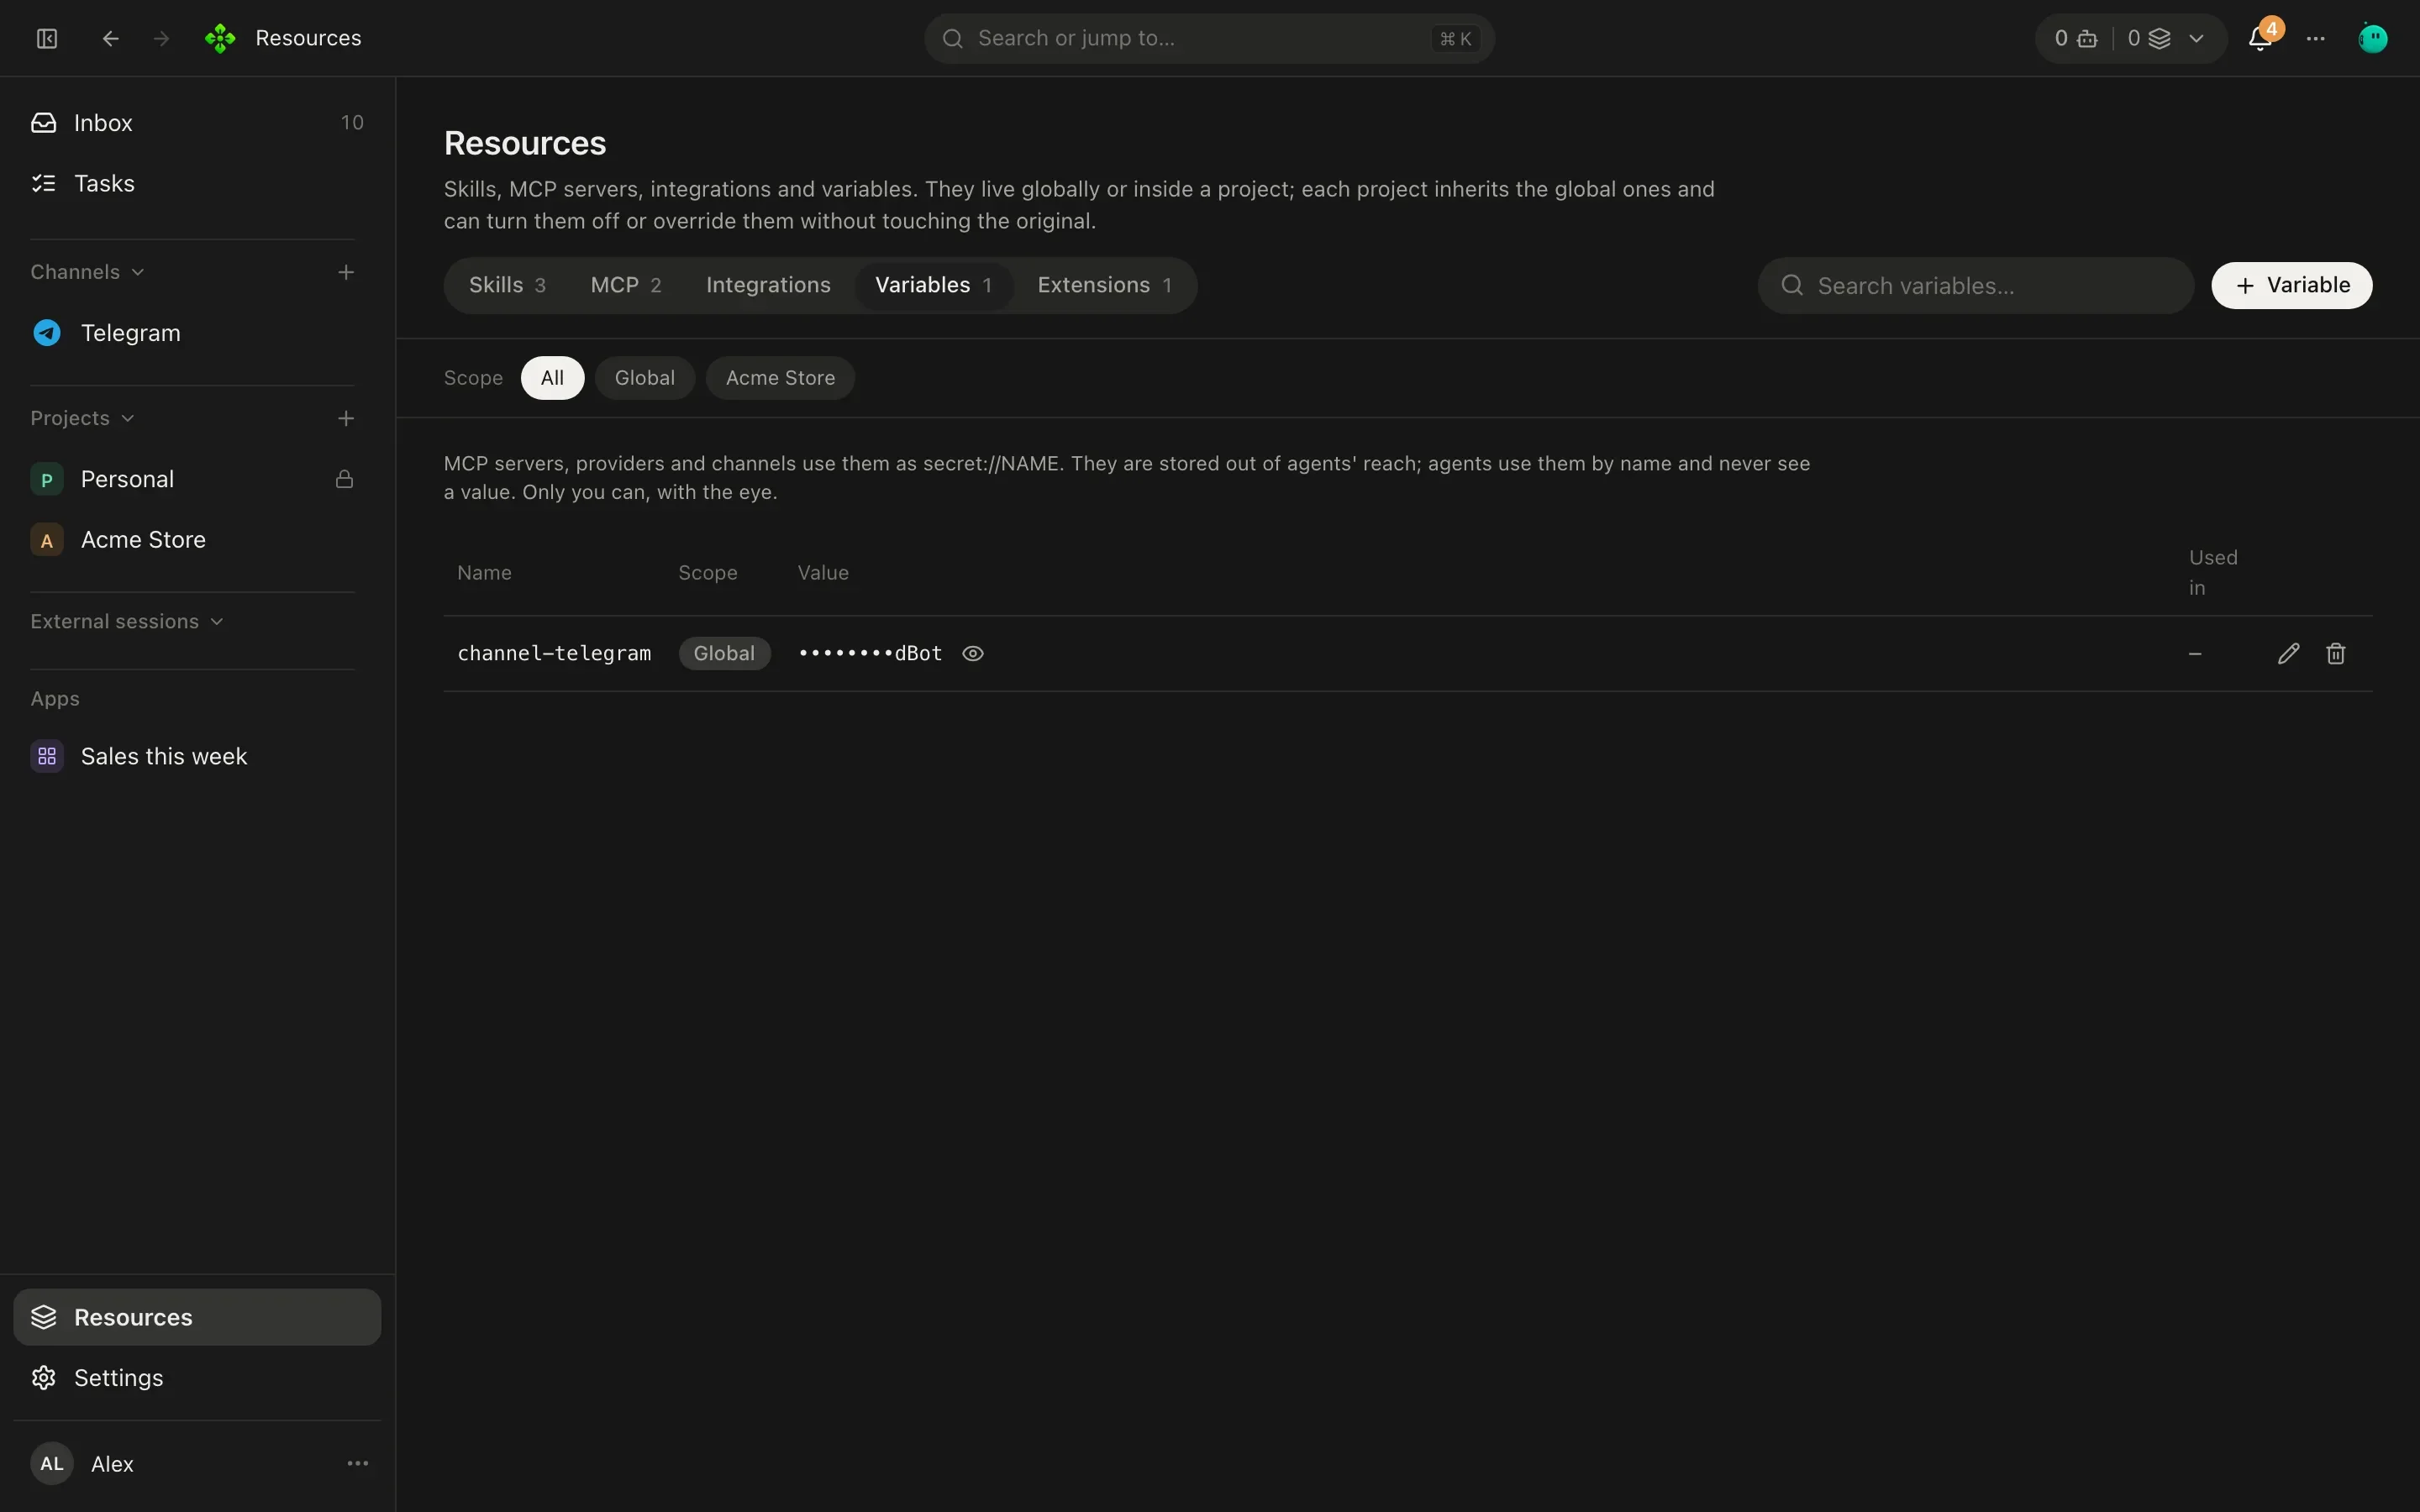This screenshot has height=1512, width=2420.
Task: Add a new Variable
Action: pyautogui.click(x=2291, y=285)
